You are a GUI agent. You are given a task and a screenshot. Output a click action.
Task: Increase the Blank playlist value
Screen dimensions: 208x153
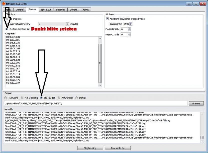pos(131,23)
